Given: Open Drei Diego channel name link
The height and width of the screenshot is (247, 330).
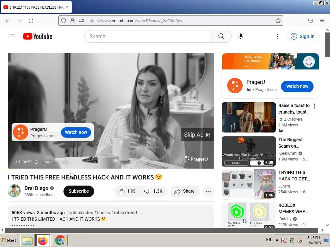Looking at the screenshot, I should pos(36,188).
